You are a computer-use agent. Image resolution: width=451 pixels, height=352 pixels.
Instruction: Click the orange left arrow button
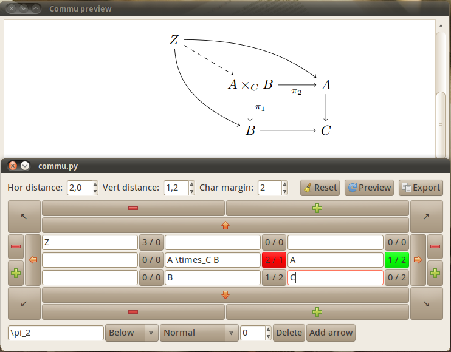pos(33,260)
